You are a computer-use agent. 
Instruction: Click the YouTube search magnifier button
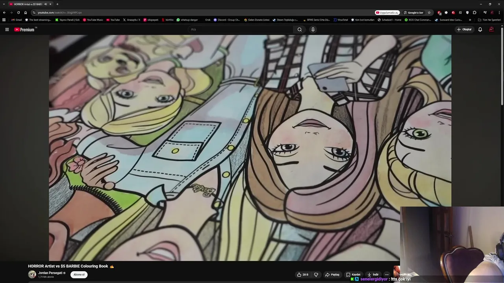pyautogui.click(x=300, y=29)
